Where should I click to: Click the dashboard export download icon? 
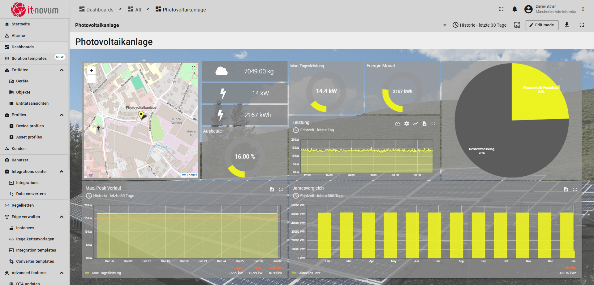pyautogui.click(x=567, y=25)
